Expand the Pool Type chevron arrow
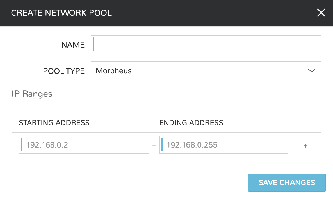This screenshot has height=199, width=333. pos(311,71)
